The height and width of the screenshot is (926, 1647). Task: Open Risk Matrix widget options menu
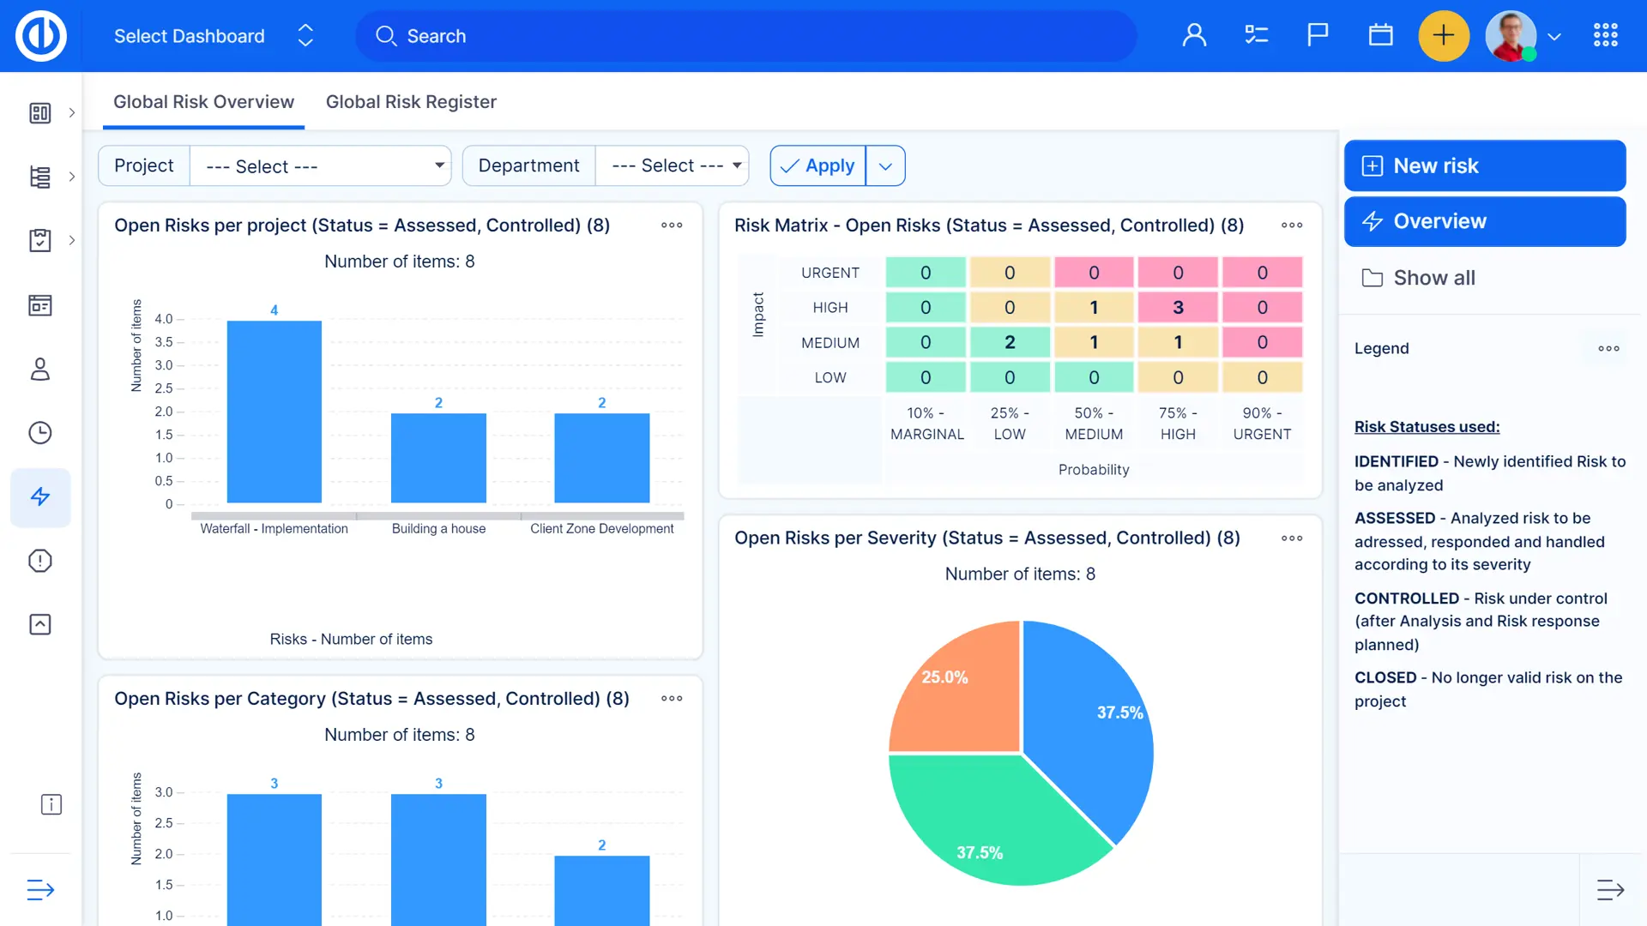[x=1292, y=225]
